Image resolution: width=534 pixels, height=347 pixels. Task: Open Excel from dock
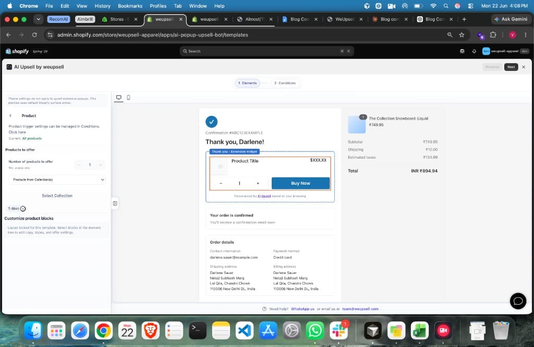(x=420, y=330)
